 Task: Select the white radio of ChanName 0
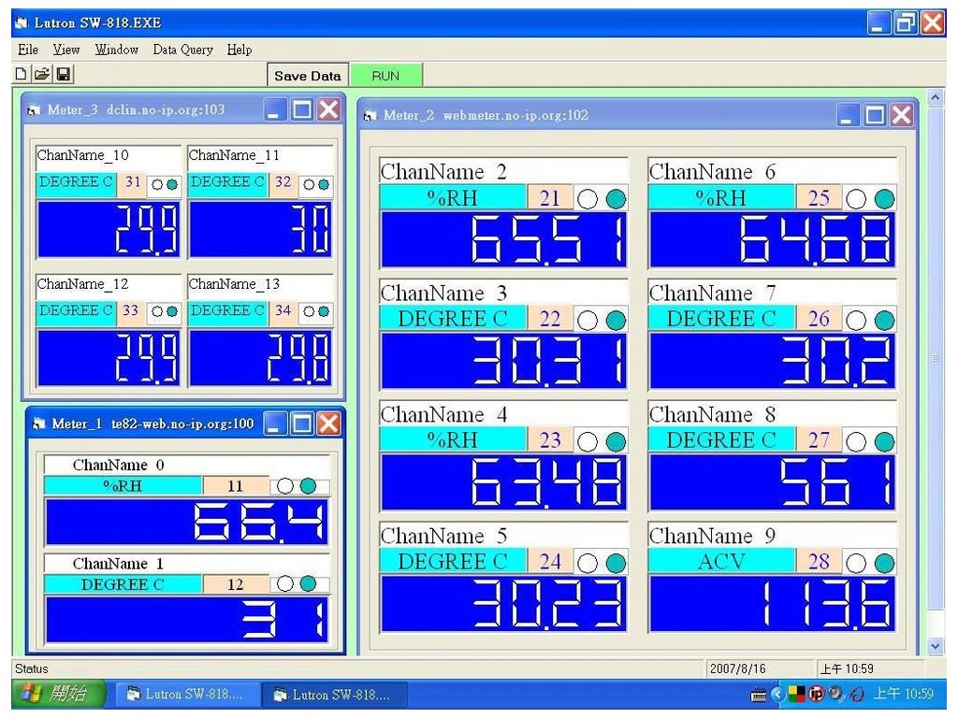point(285,486)
